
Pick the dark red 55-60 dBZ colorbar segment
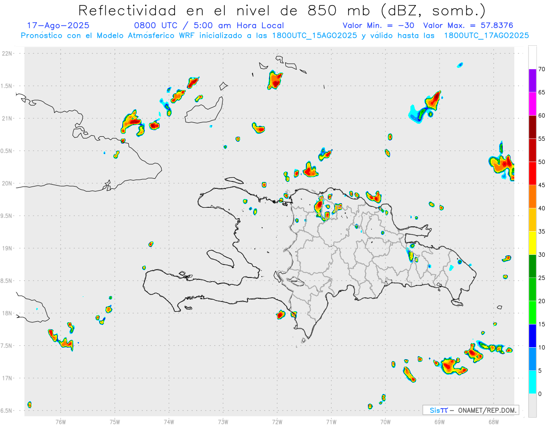532,127
